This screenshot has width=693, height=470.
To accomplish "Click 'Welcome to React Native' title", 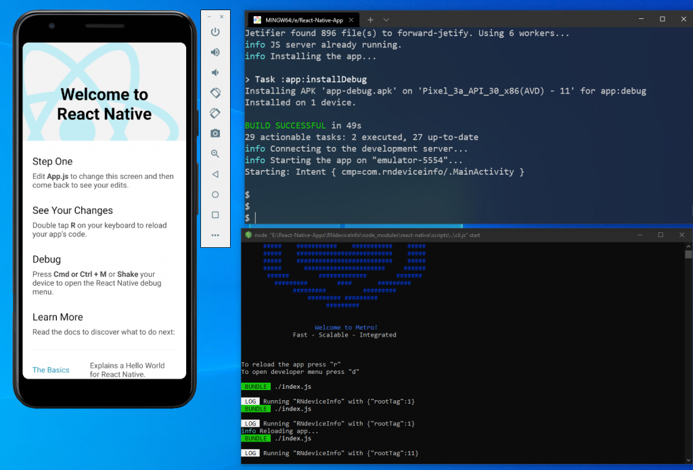I will [x=104, y=104].
